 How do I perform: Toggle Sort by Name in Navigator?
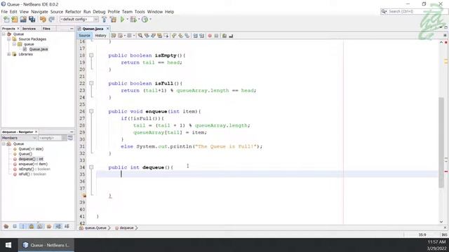pyautogui.click(x=58, y=227)
